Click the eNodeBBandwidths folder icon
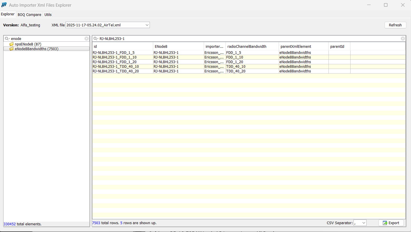The width and height of the screenshot is (411, 232). (12, 49)
